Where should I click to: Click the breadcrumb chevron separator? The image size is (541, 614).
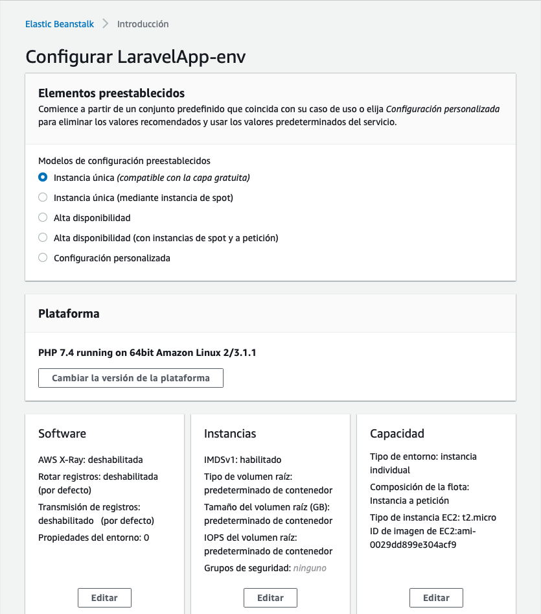click(105, 24)
